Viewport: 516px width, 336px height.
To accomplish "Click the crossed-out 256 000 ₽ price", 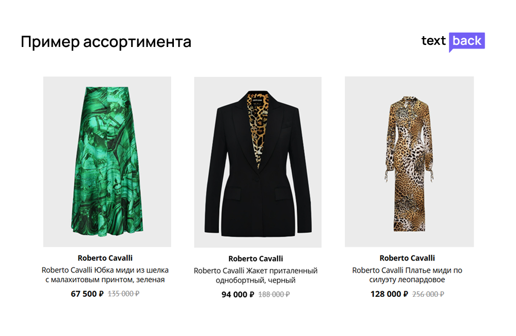I will click(428, 294).
